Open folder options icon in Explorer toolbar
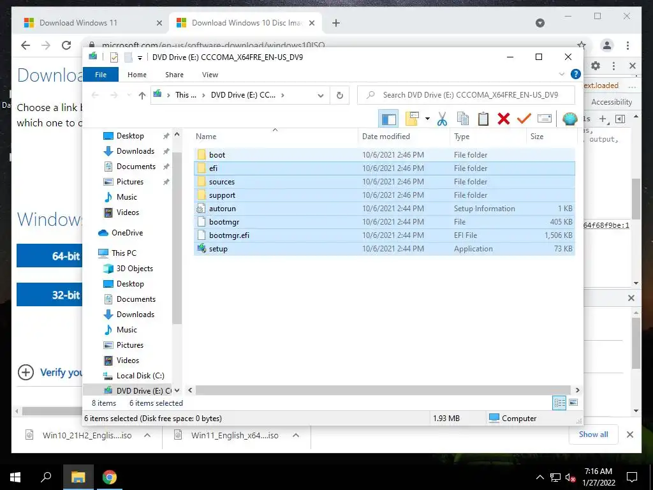 click(x=411, y=119)
